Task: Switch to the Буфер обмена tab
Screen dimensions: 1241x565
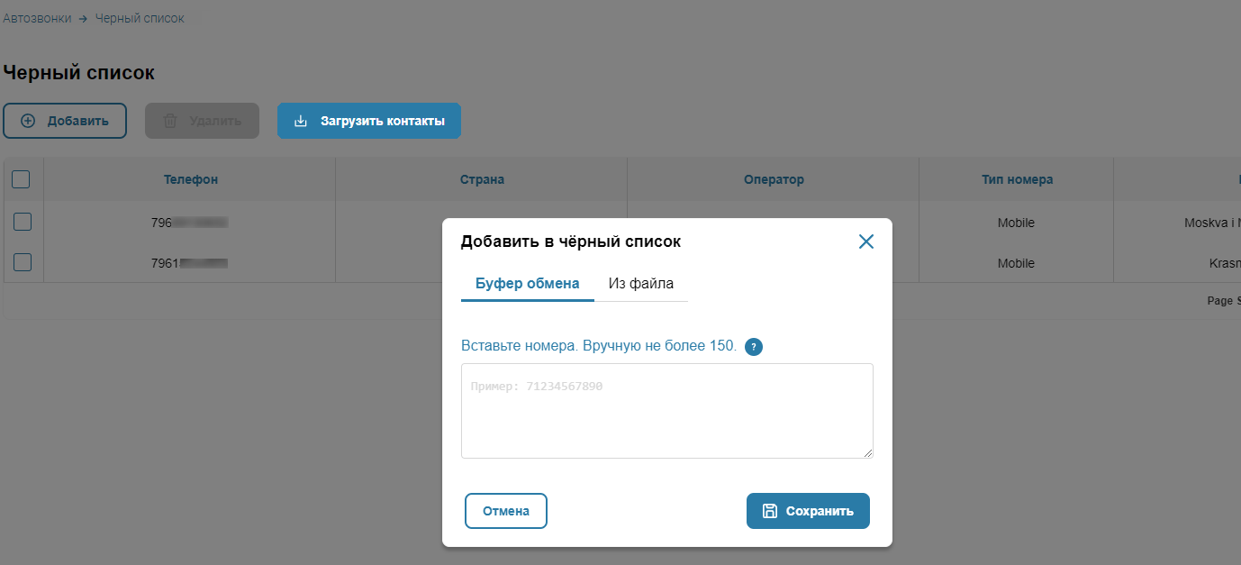Action: (x=527, y=283)
